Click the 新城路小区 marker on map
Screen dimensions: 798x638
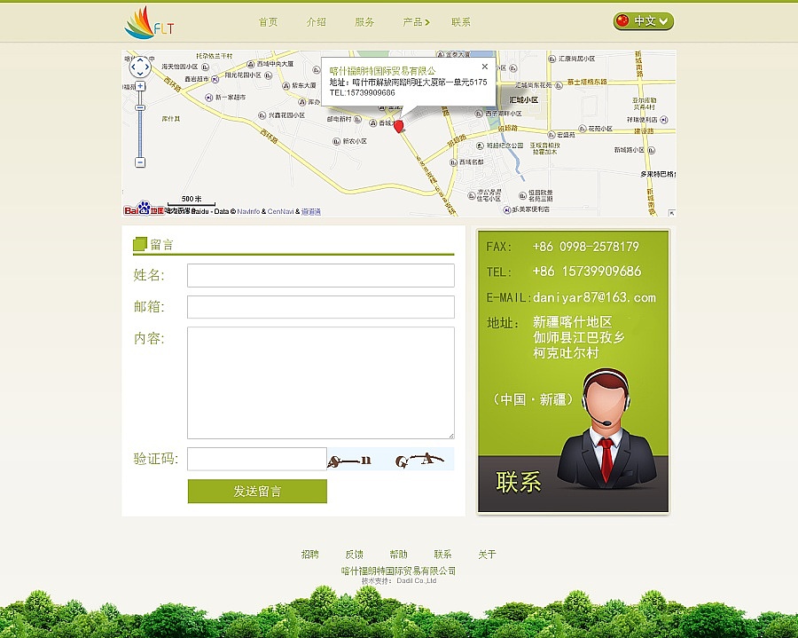point(652,150)
